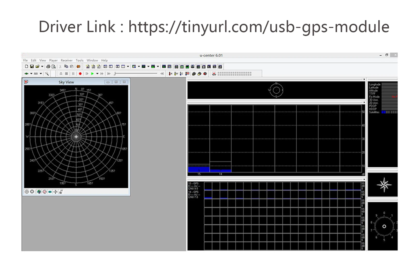
Task: Open the View menu
Action: tap(43, 60)
